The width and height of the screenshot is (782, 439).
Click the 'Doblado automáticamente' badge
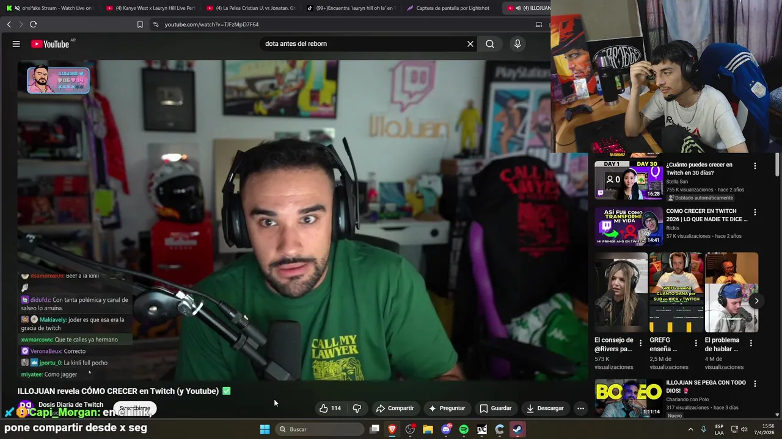(x=700, y=198)
